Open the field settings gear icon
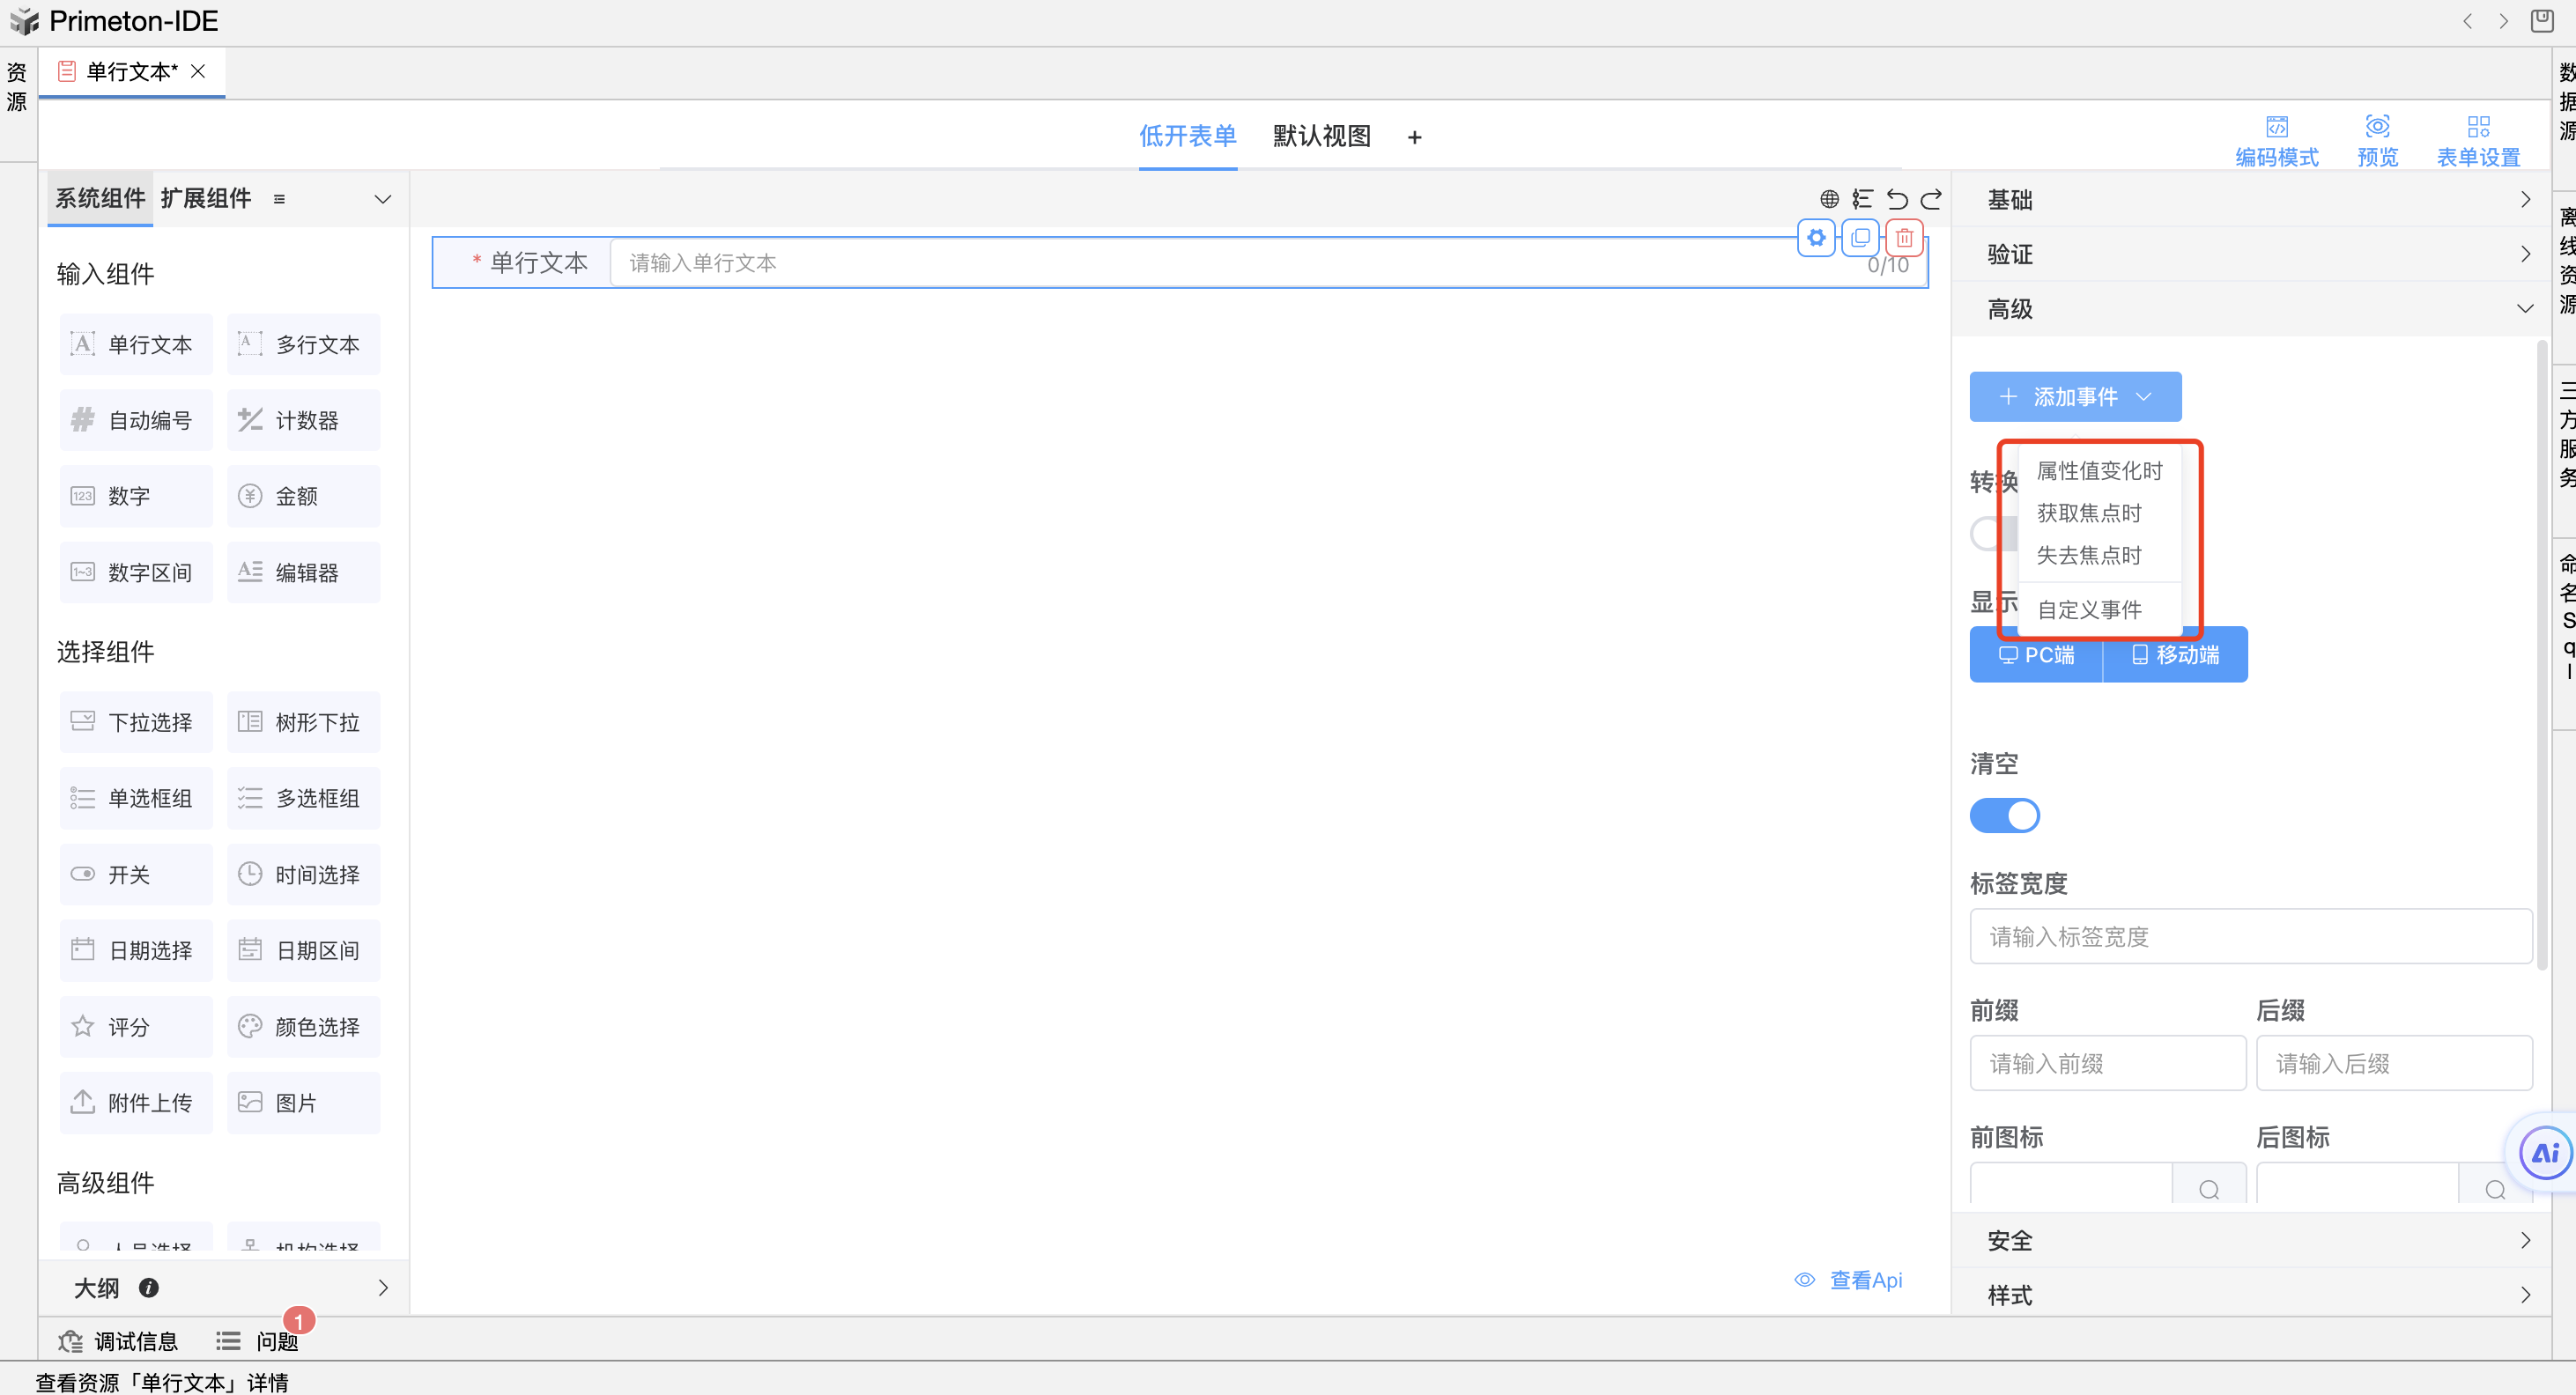This screenshot has width=2576, height=1395. point(1816,238)
